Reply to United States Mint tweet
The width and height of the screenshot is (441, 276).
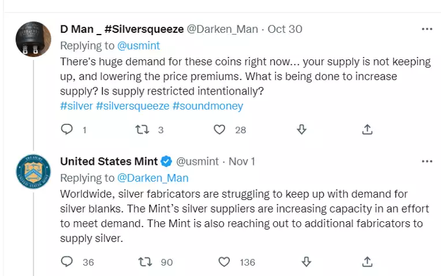[67, 262]
